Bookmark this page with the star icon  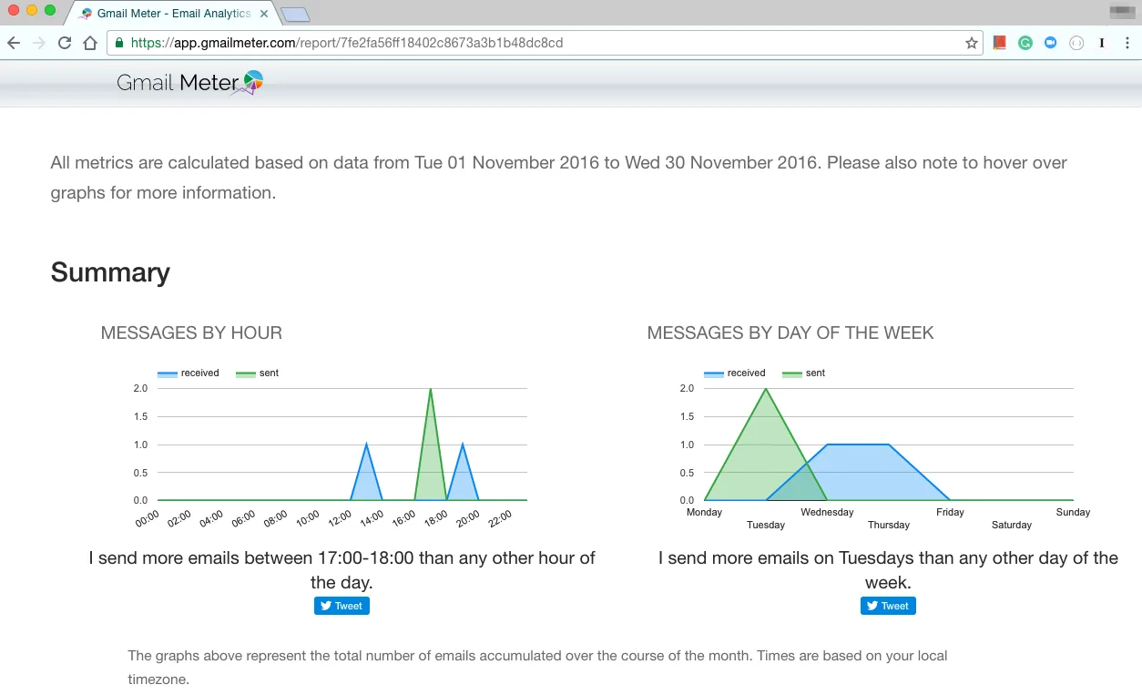click(x=972, y=43)
